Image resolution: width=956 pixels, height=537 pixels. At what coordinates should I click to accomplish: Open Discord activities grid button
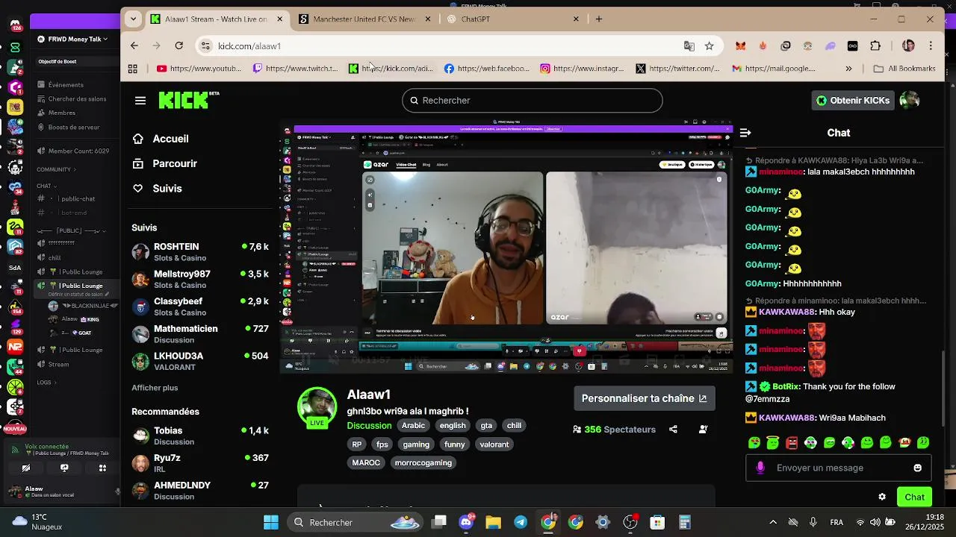102,468
